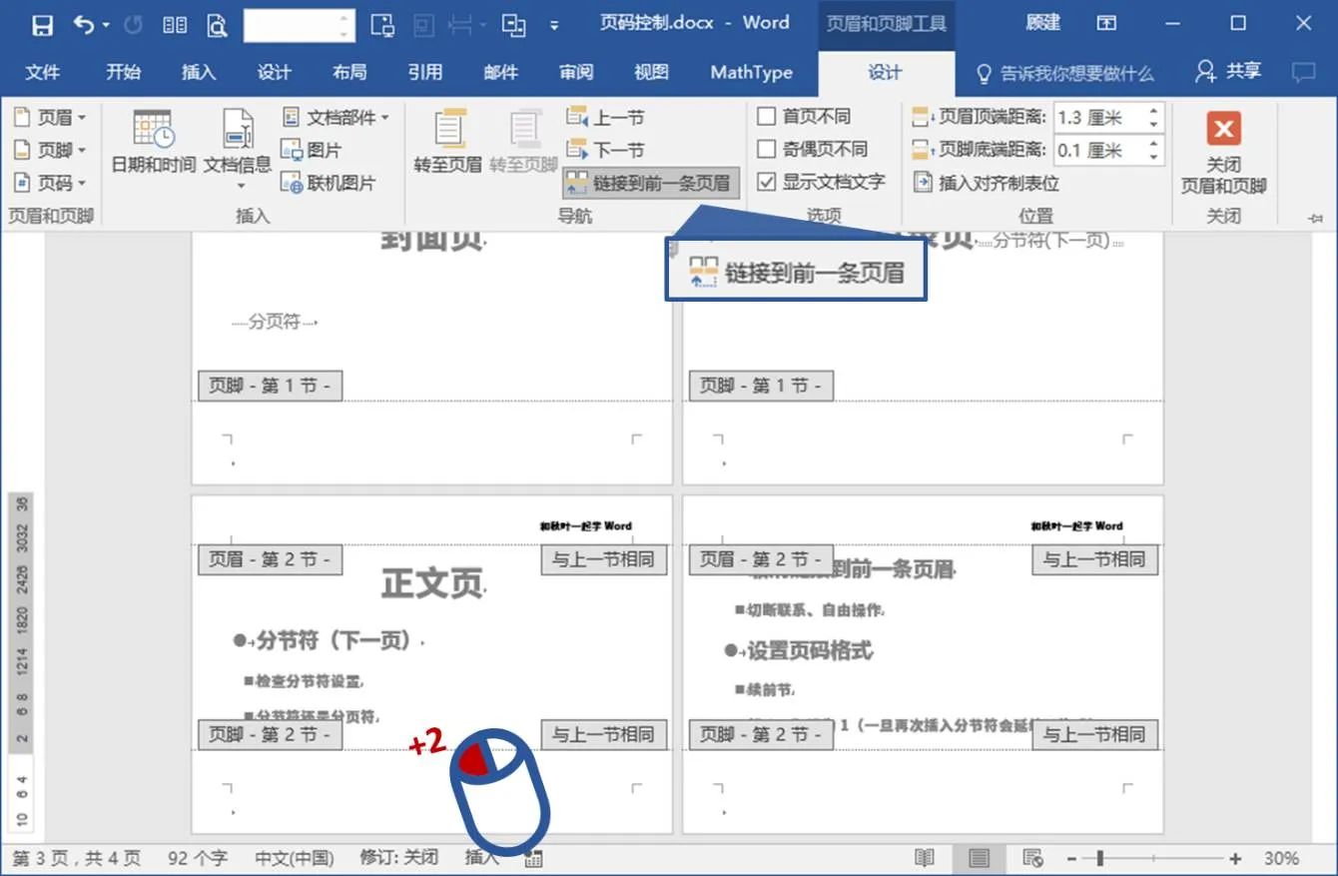Click 转至页眉 to go to header
Screen dimensions: 1338x876
[448, 144]
